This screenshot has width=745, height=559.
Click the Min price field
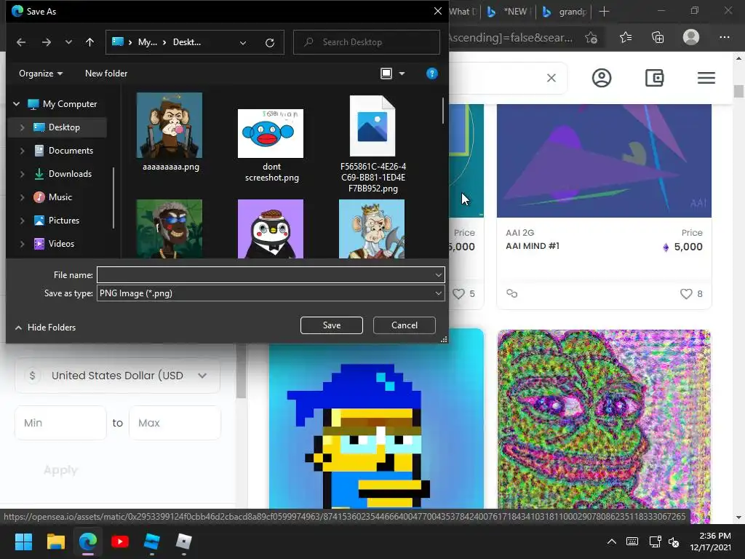[61, 423]
